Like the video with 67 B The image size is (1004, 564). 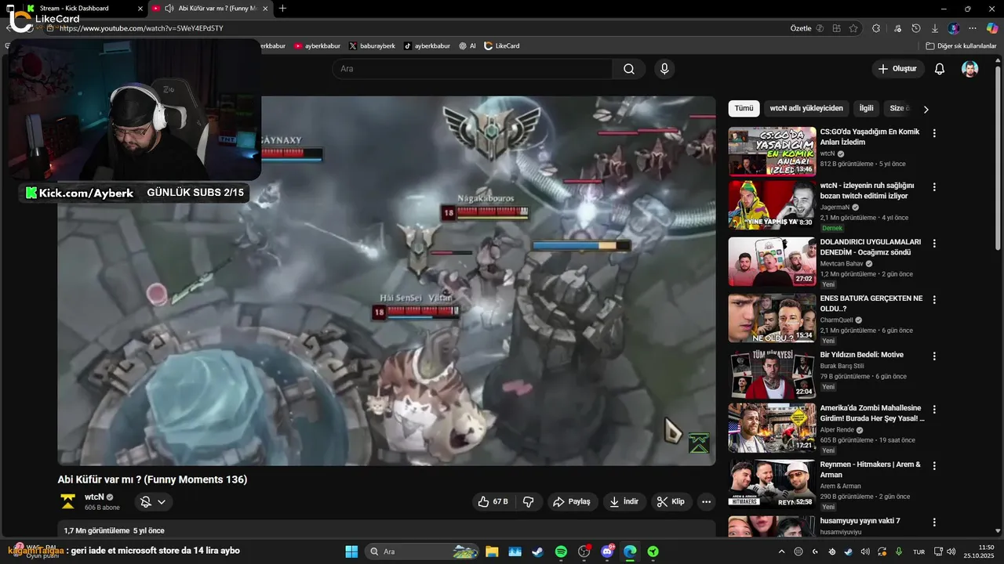(493, 501)
